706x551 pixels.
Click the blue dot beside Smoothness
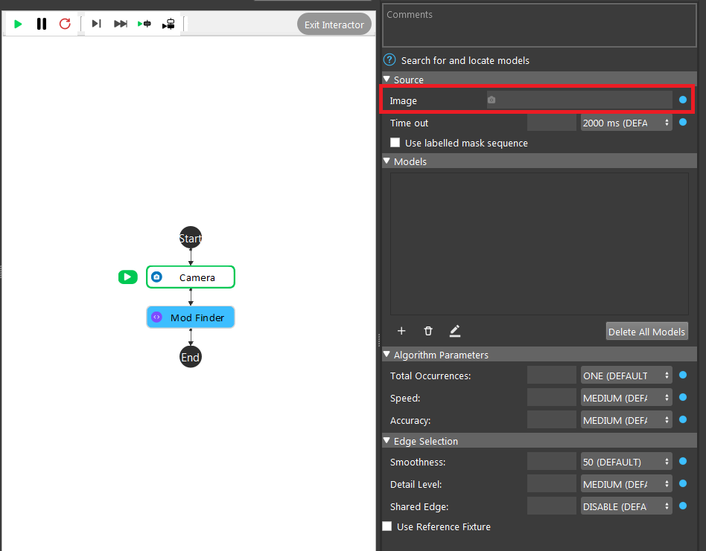(x=683, y=461)
